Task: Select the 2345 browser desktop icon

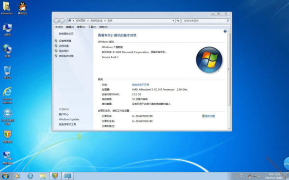Action: (7, 117)
